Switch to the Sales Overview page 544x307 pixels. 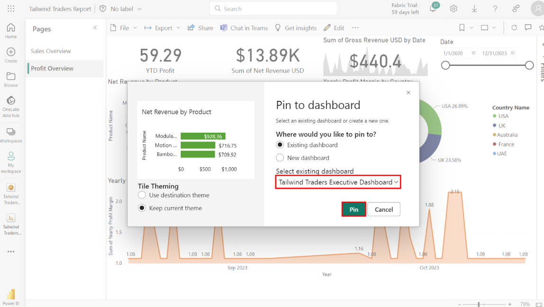(x=51, y=51)
